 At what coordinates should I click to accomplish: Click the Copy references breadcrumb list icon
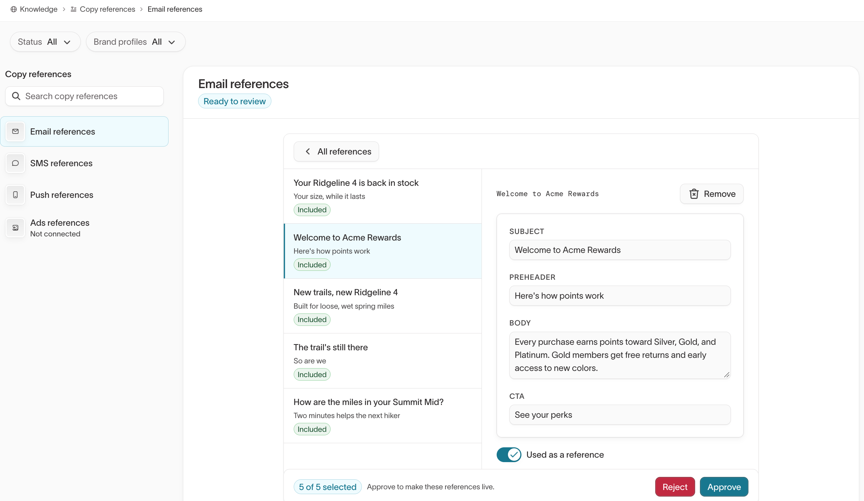click(x=73, y=9)
